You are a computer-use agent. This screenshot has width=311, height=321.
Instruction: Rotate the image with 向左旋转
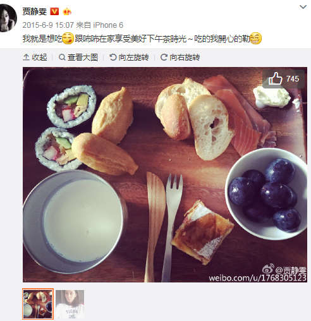coord(129,58)
